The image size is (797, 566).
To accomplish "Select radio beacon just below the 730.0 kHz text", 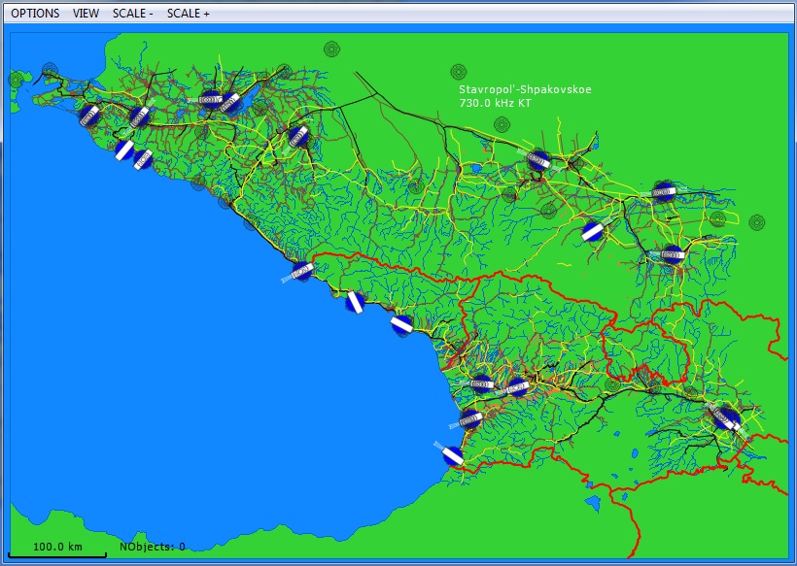I will coord(502,124).
